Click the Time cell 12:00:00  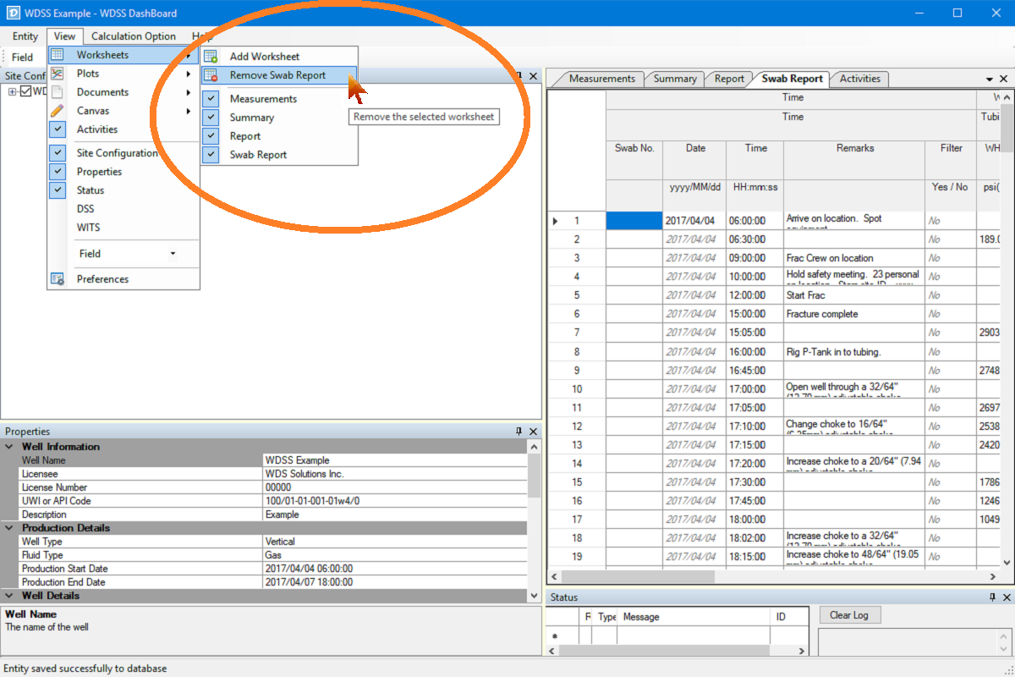[x=754, y=295]
